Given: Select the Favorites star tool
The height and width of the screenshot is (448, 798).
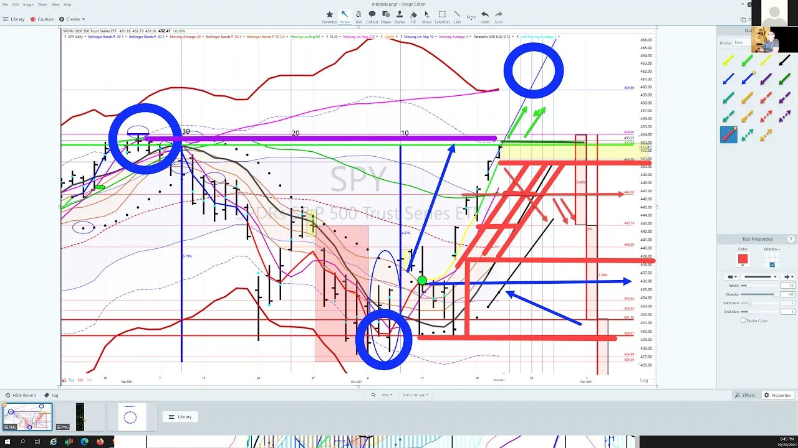Looking at the screenshot, I should [329, 16].
